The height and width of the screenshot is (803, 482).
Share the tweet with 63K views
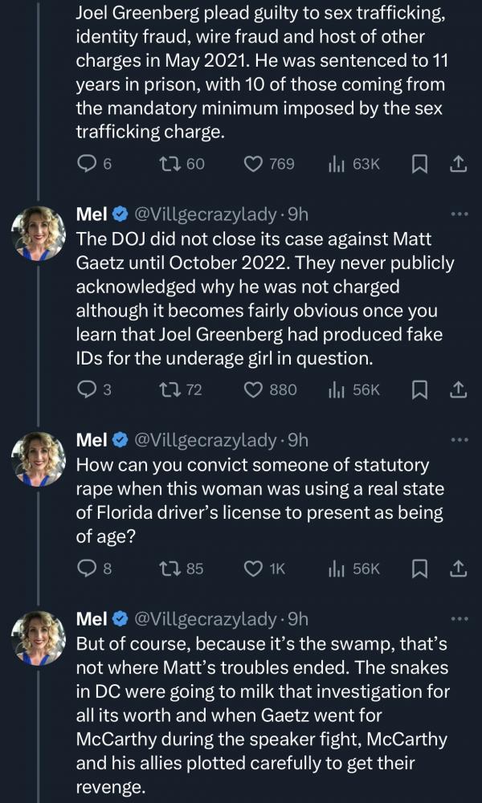459,164
